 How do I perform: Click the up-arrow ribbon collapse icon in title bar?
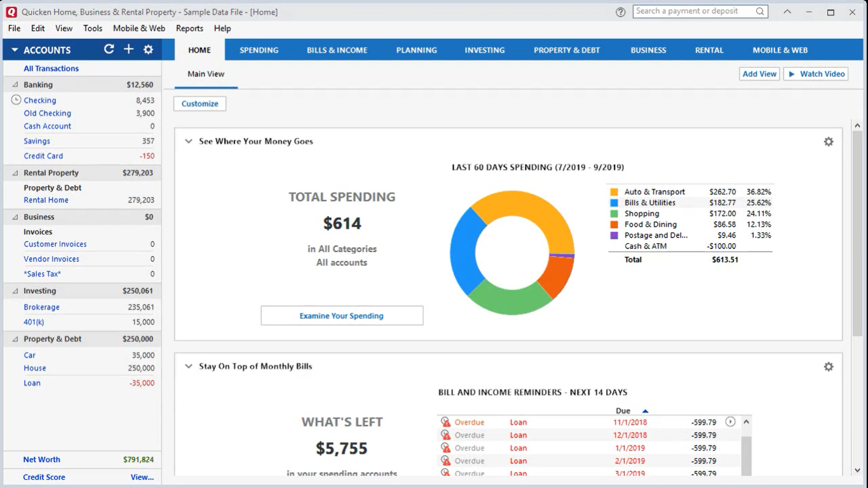coord(787,11)
